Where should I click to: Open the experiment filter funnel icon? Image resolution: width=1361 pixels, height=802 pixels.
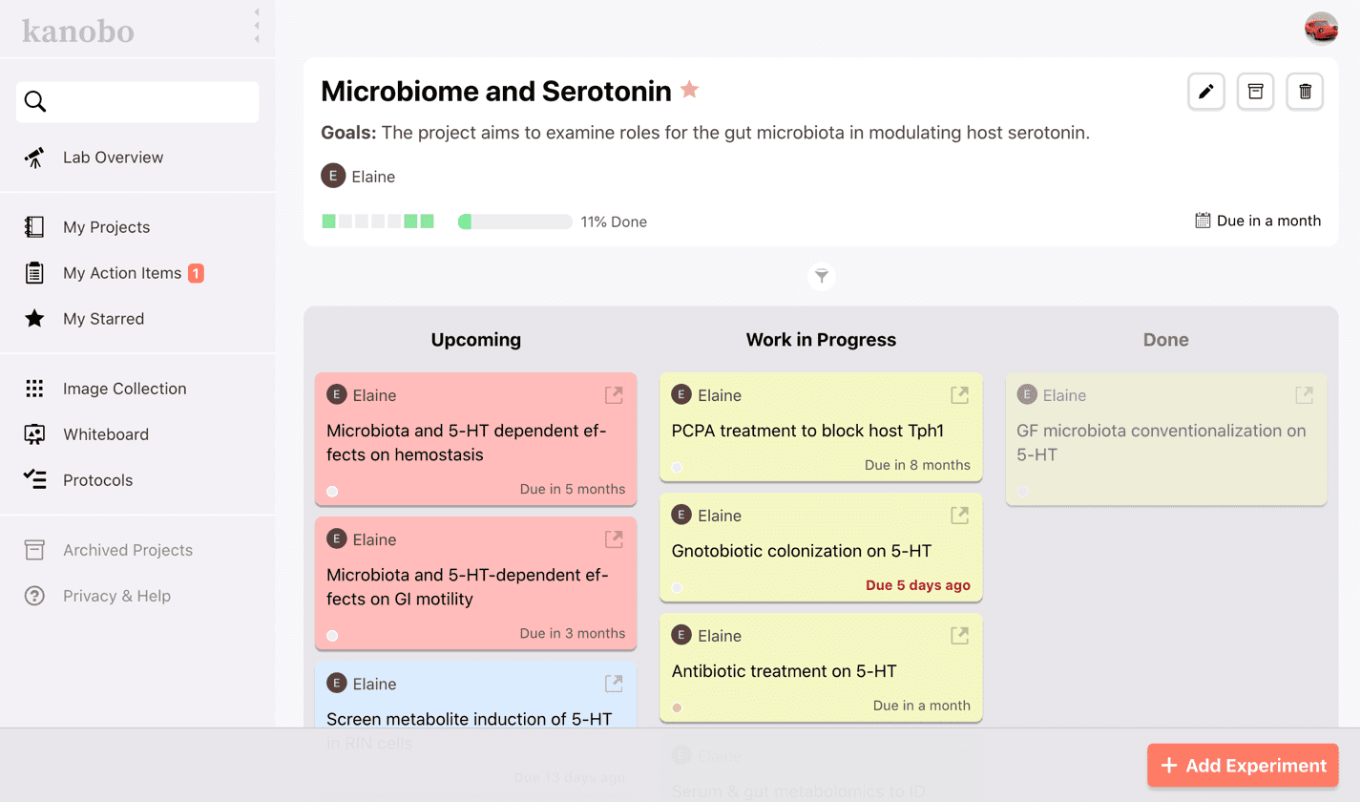coord(821,277)
